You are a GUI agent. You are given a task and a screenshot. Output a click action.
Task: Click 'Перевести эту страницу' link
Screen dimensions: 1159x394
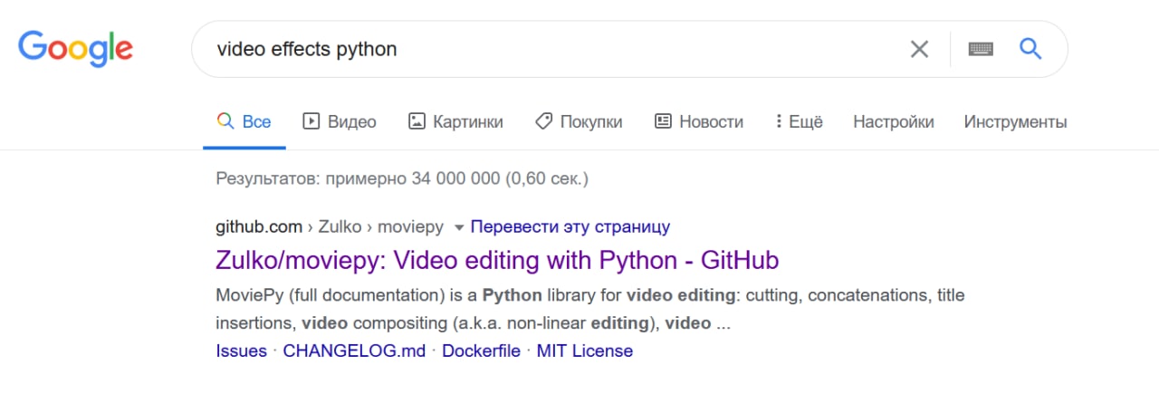pos(570,226)
